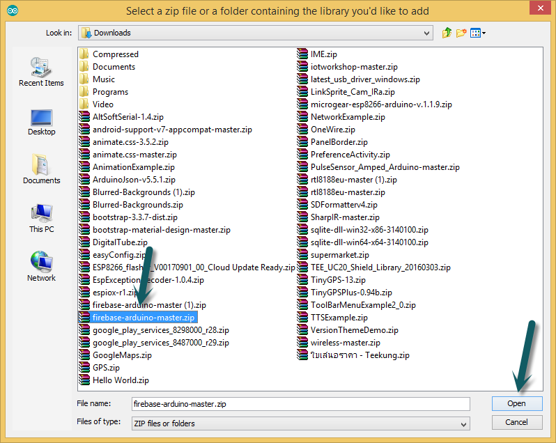The height and width of the screenshot is (443, 556).
Task: Click the archive icon of GPS.zip
Action: [x=84, y=368]
